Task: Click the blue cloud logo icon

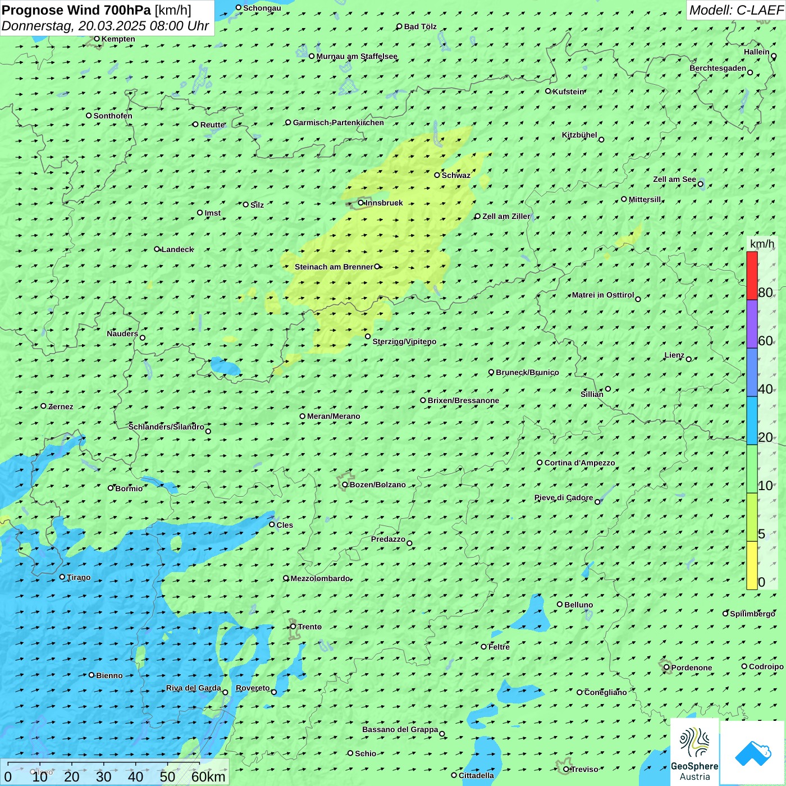Action: coord(752,753)
